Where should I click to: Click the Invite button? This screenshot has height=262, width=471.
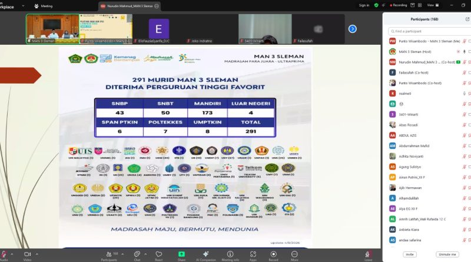click(x=410, y=254)
